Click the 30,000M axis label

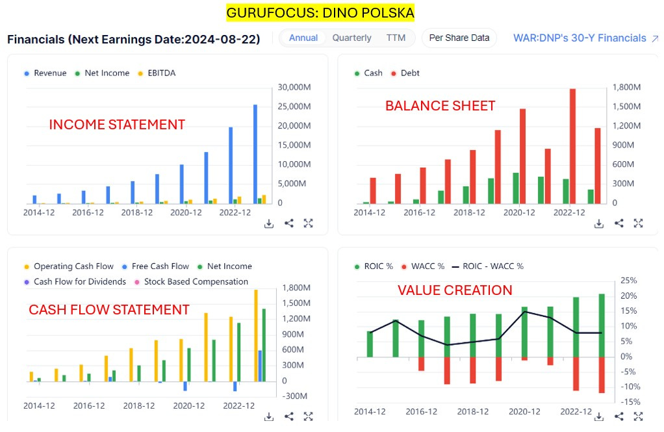294,87
